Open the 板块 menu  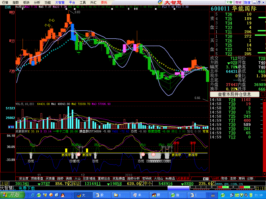pos(26,3)
